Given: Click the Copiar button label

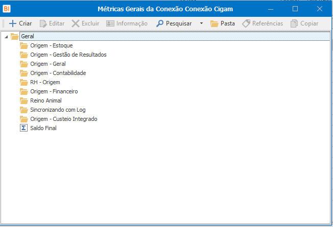Looking at the screenshot, I should [309, 23].
